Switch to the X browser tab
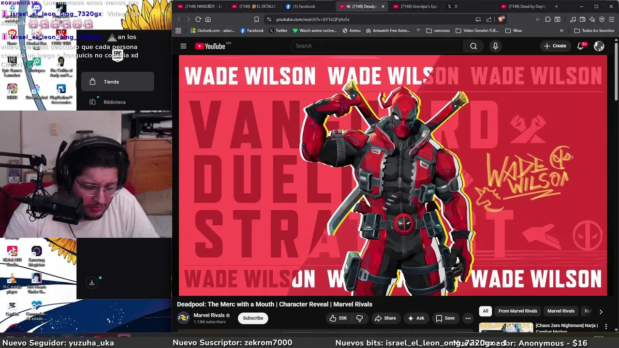 pos(469,6)
